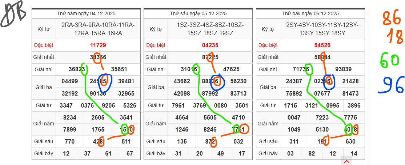Click fourth prize number 0080

pyautogui.click(x=221, y=106)
